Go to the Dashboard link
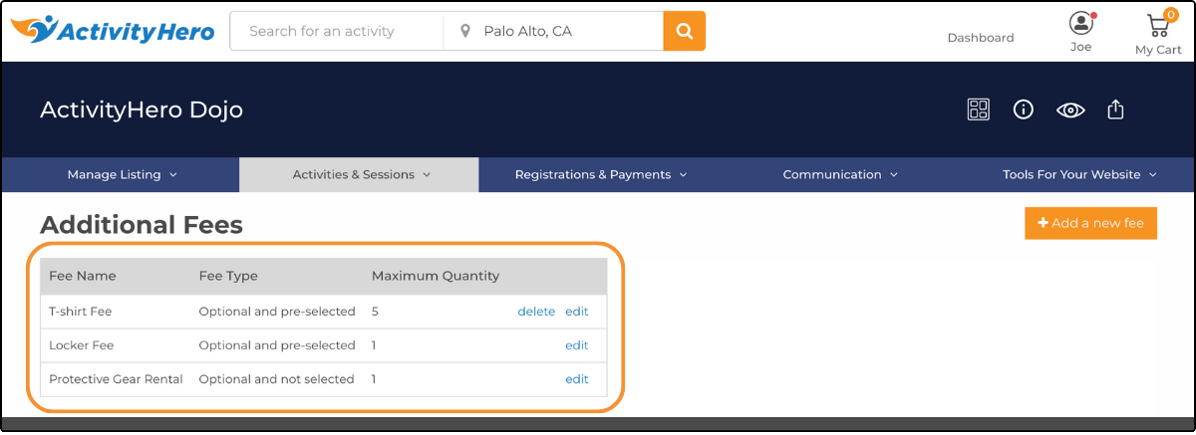Viewport: 1196px width, 435px height. (x=981, y=37)
